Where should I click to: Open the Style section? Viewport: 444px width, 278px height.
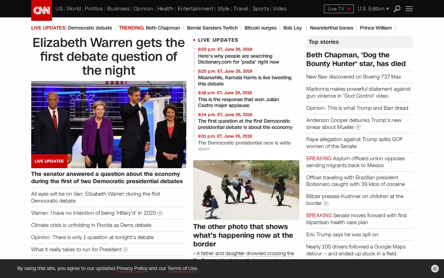click(223, 9)
